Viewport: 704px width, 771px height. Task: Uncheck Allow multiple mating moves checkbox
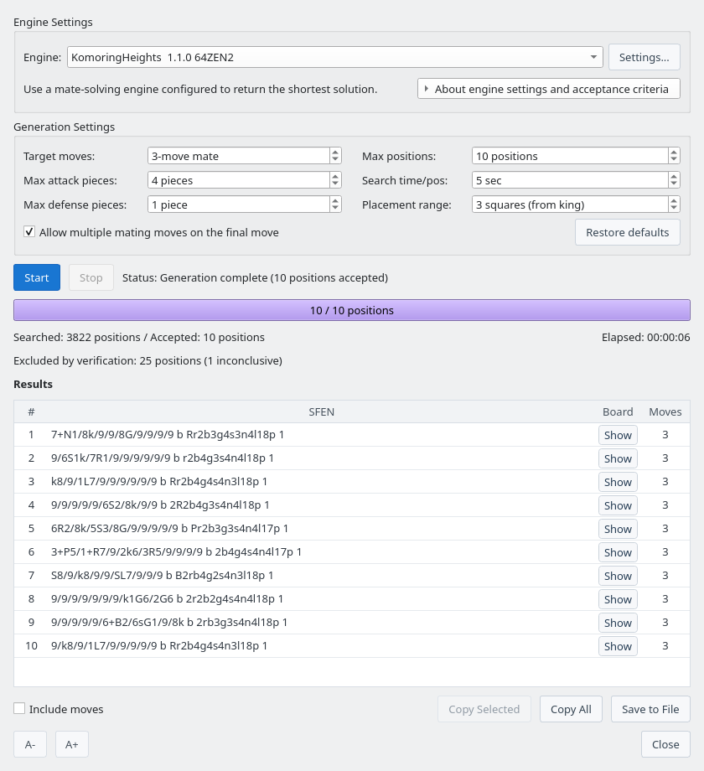29,232
